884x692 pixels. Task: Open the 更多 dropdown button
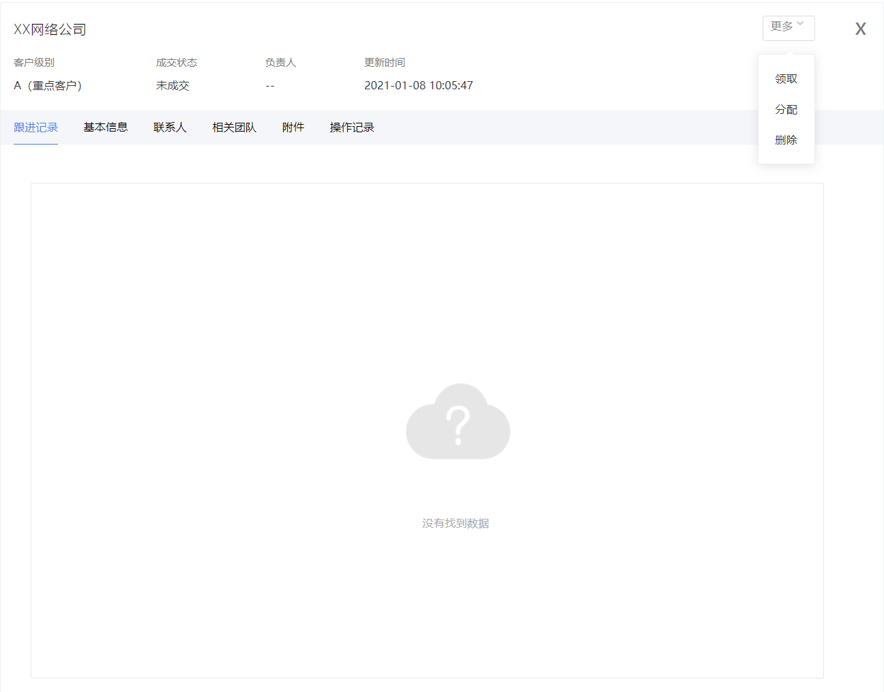tap(788, 28)
